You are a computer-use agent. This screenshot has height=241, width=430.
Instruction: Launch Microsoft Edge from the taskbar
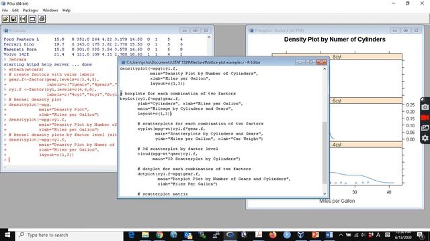(132, 235)
